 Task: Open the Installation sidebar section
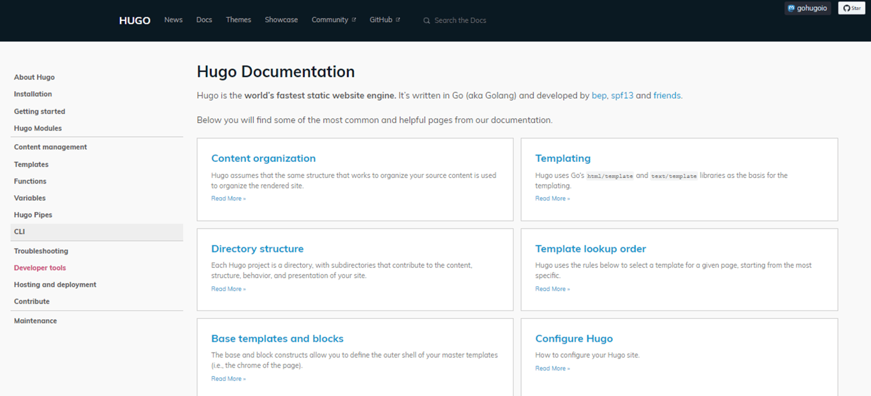(x=33, y=94)
